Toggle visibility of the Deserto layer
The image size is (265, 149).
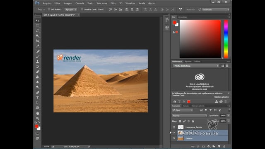(174, 138)
